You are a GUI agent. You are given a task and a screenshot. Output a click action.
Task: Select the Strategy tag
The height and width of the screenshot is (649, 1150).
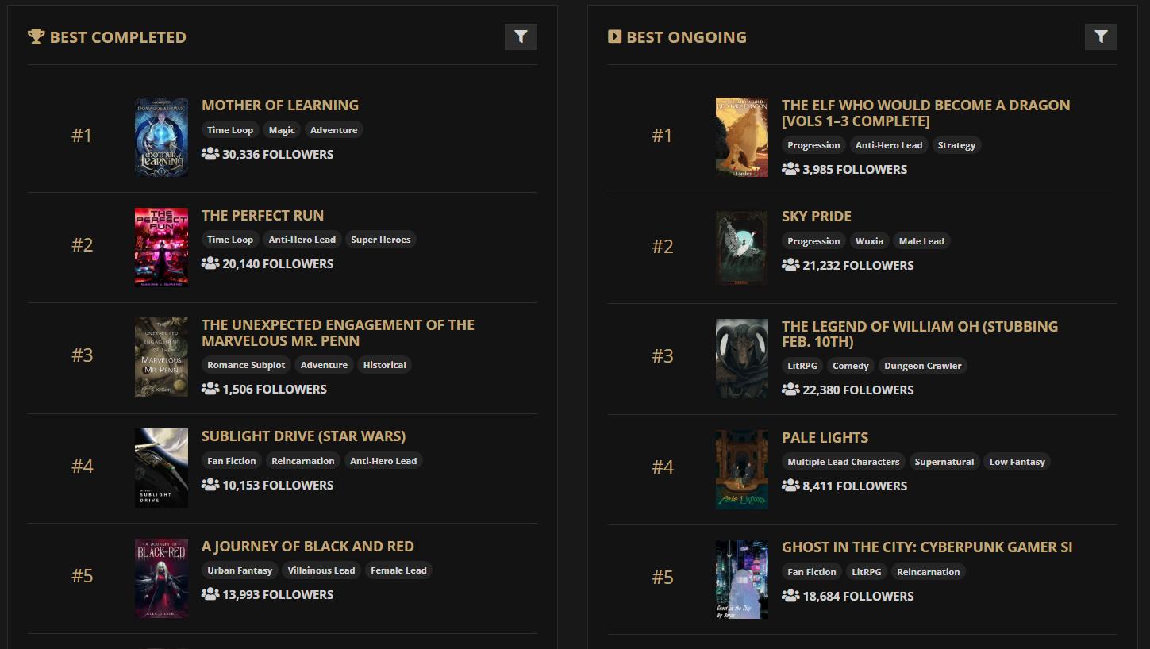click(x=956, y=145)
